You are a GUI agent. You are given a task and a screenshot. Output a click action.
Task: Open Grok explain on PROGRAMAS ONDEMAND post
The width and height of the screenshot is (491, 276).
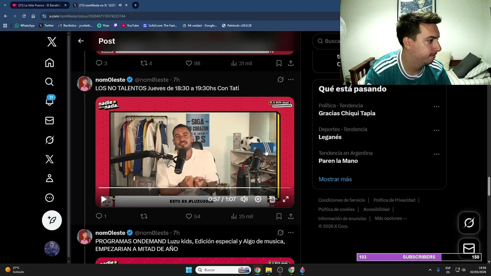click(x=280, y=233)
